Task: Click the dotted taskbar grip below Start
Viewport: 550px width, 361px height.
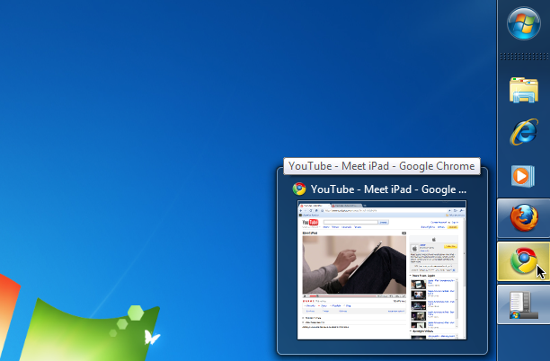Action: pos(525,57)
